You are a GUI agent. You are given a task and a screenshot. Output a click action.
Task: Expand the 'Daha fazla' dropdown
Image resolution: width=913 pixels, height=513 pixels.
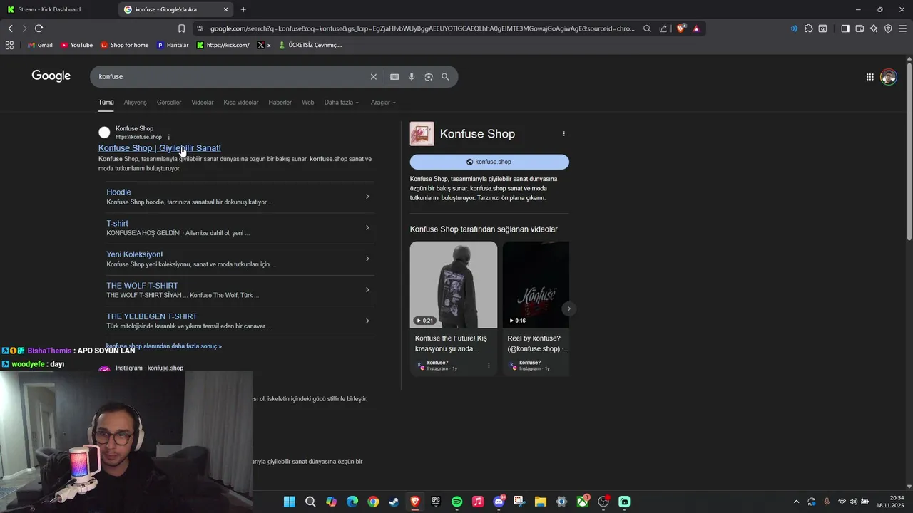tap(342, 103)
